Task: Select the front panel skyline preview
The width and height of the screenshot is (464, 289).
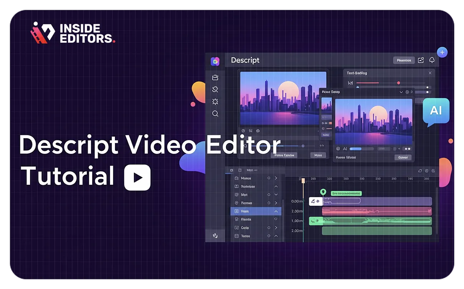Action: [x=374, y=122]
